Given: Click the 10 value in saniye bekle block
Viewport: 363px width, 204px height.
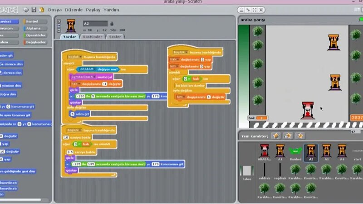Looking at the screenshot, I should click(66, 137).
